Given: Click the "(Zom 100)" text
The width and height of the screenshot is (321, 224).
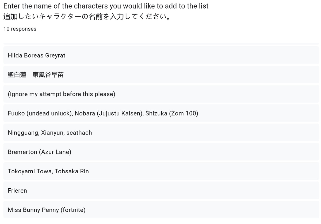Looking at the screenshot, I should coord(184,113).
